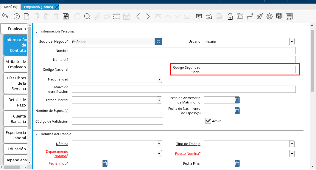Viewport: 316px width, 170px height.
Task: Click the Puesto Nómina label link
Action: tap(187, 154)
